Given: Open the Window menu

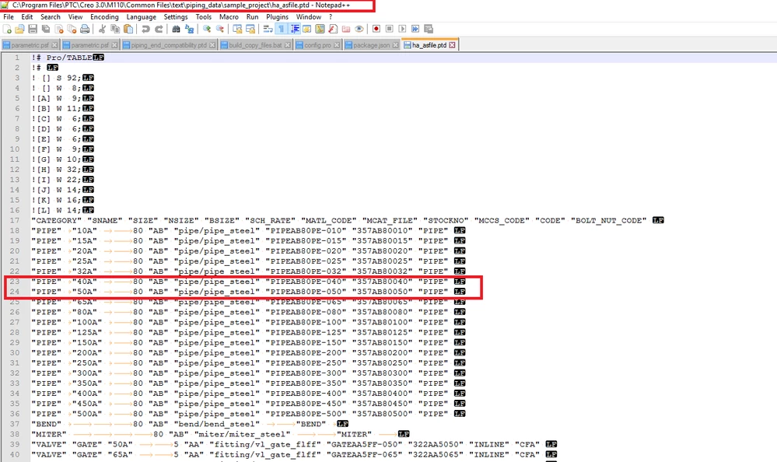Looking at the screenshot, I should click(309, 17).
